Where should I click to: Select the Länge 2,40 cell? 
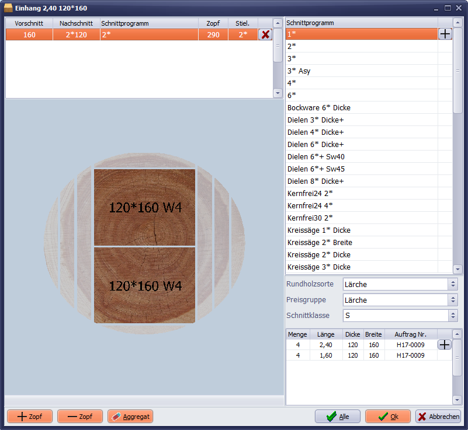tap(326, 345)
